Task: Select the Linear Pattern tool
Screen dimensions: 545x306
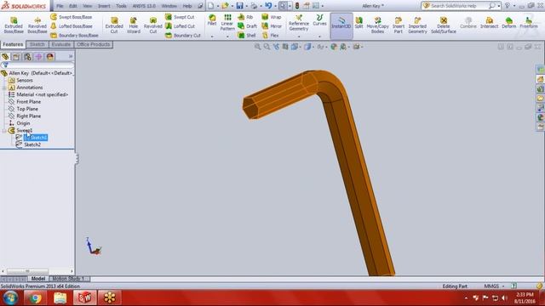Action: (x=227, y=23)
